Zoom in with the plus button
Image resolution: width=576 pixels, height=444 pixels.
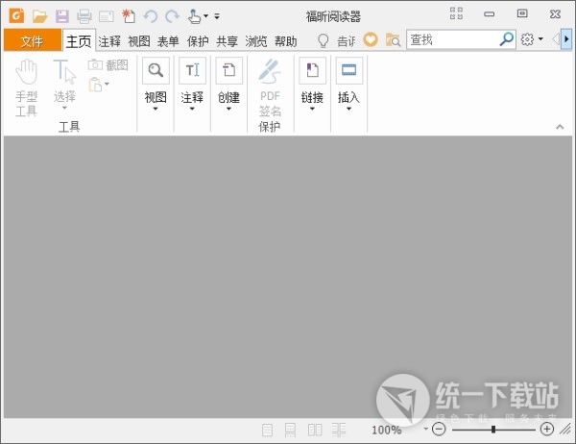(x=547, y=429)
